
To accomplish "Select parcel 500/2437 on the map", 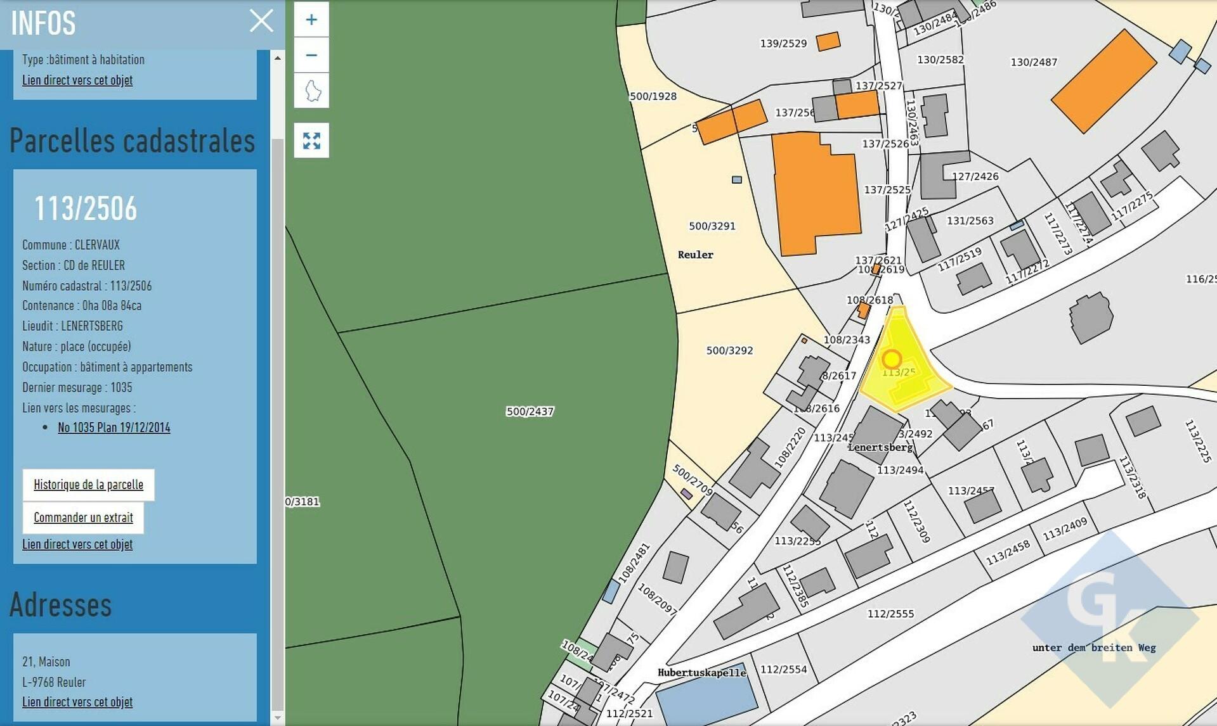I will click(530, 412).
